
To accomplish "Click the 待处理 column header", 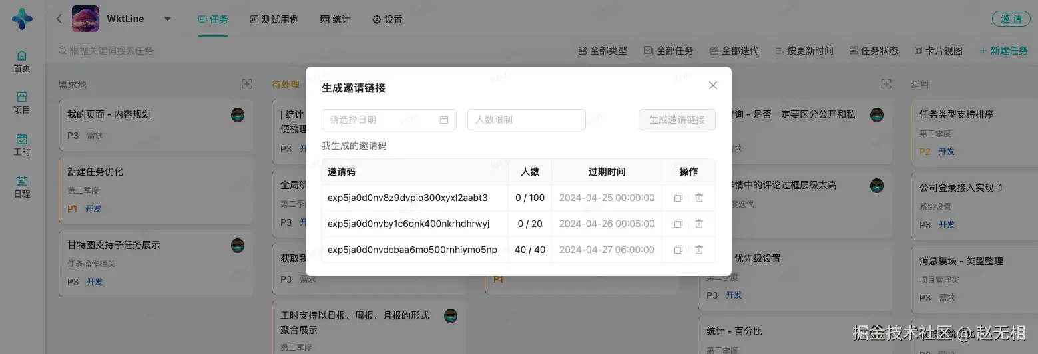I will point(286,85).
